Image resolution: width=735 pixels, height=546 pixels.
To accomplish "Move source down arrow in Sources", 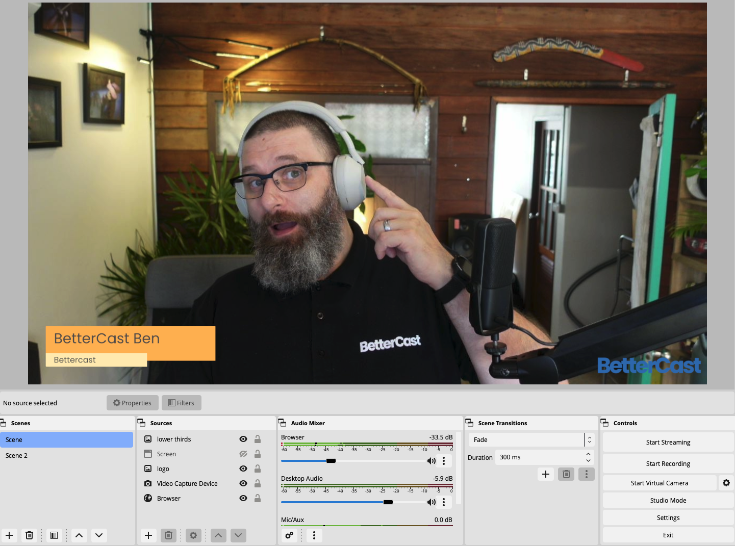I will pyautogui.click(x=238, y=535).
